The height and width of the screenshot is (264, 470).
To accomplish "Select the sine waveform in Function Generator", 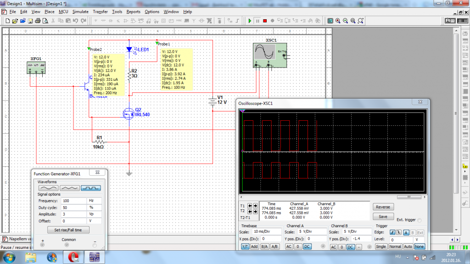I will (x=48, y=188).
